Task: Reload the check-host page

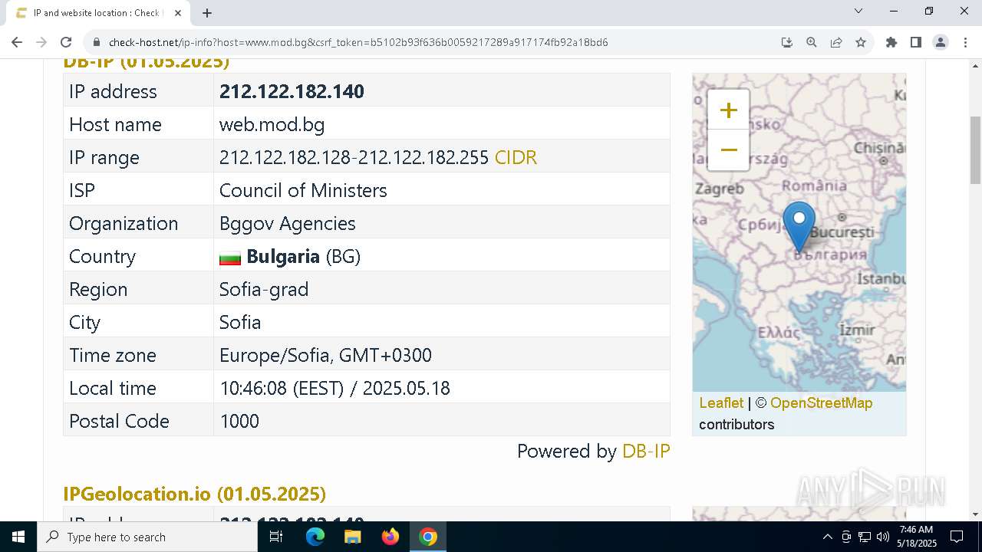Action: point(66,42)
